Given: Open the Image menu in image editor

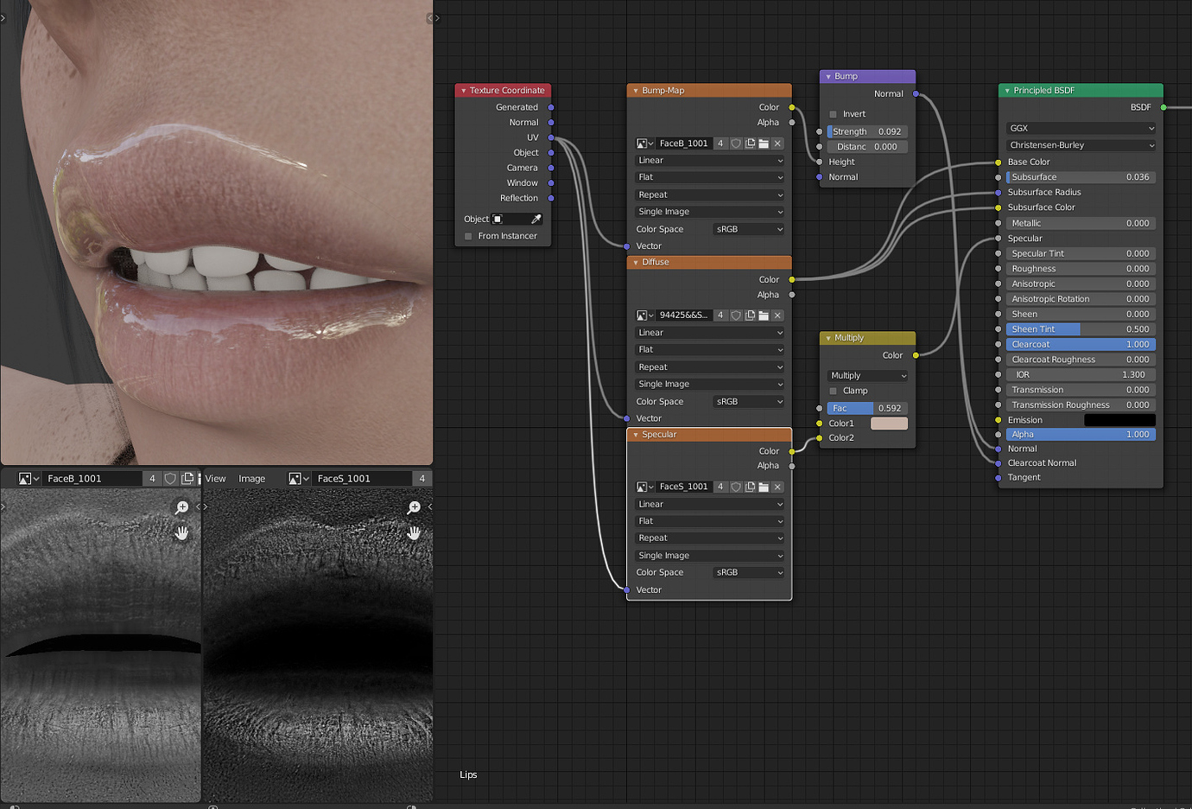Looking at the screenshot, I should click(x=251, y=478).
